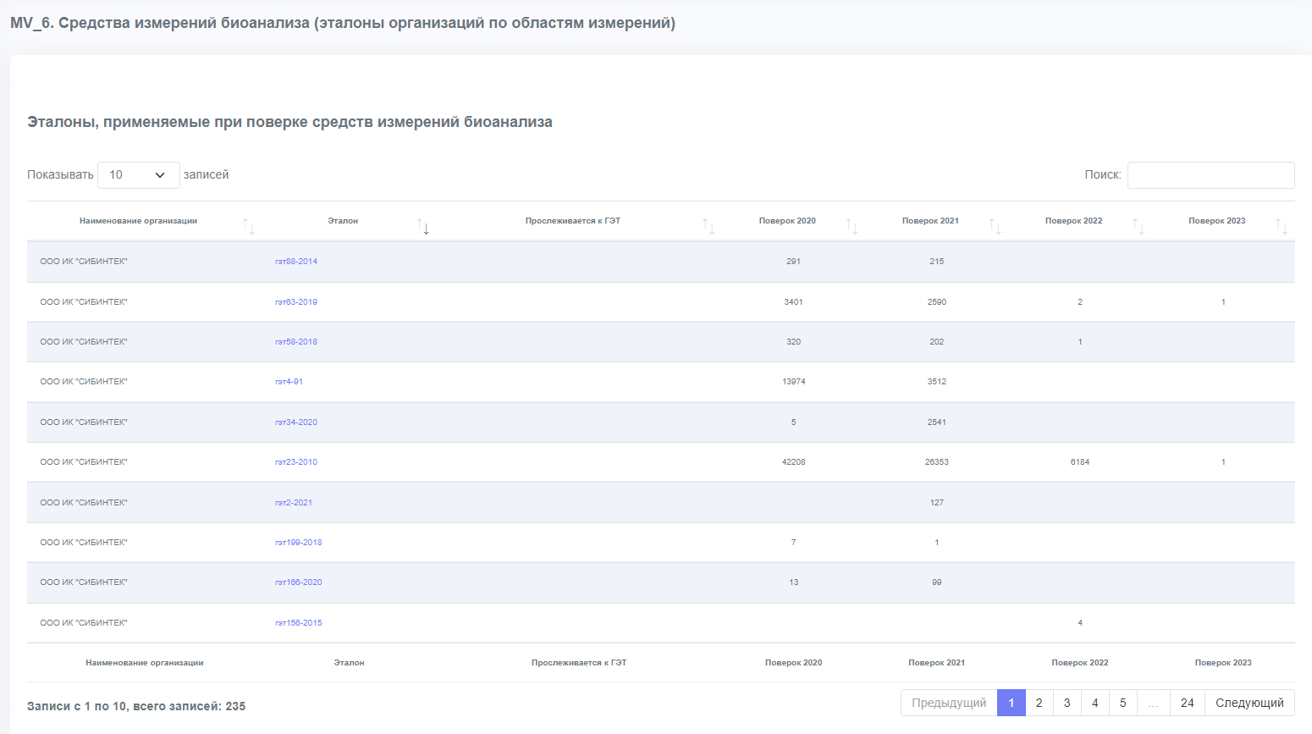Click the Прослеживается к ГЭТ header label
This screenshot has height=734, width=1312.
pos(573,221)
